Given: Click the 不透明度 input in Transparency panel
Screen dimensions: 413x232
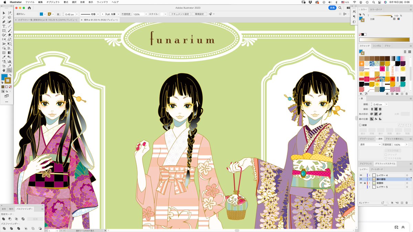Looking at the screenshot, I should coord(400,145).
